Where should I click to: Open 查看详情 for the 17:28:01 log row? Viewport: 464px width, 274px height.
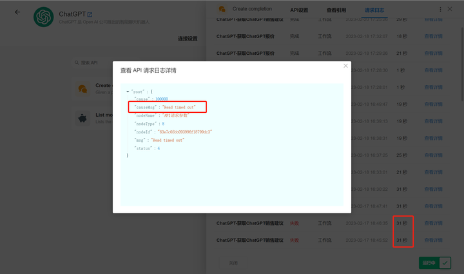(433, 87)
